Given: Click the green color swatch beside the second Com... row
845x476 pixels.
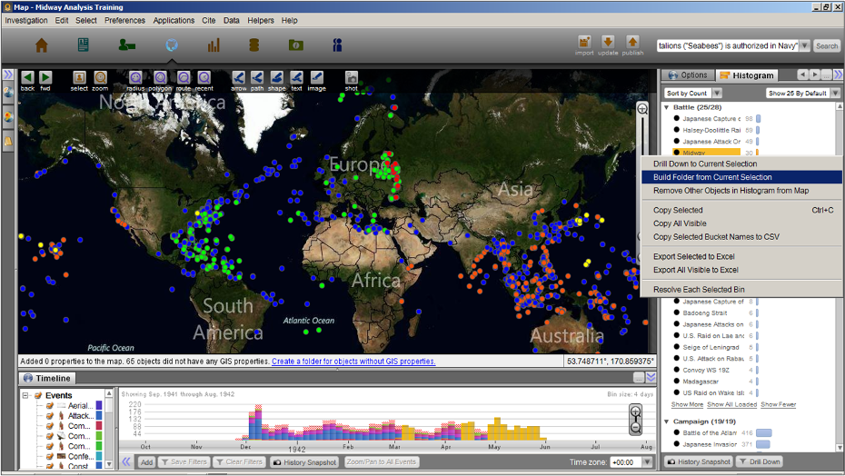Looking at the screenshot, I should (99, 435).
